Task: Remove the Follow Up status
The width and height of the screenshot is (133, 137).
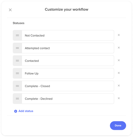Action: [x=119, y=73]
